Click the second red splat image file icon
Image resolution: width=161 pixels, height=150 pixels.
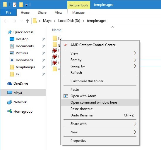55,57
